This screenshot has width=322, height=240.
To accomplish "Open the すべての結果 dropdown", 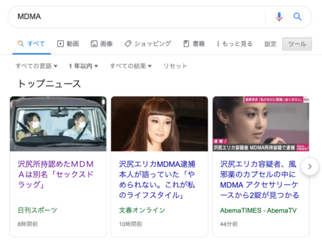I will tap(131, 66).
